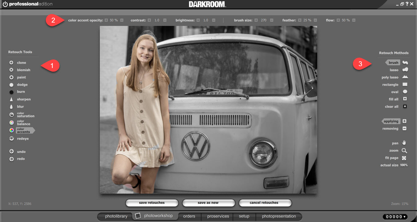Pick the sharpen tool
Image resolution: width=417 pixels, height=222 pixels.
pyautogui.click(x=20, y=99)
